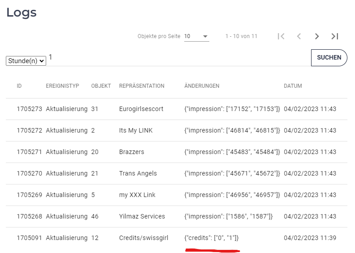355x253 pixels.
Task: Sort by DATUM column header
Action: 293,86
